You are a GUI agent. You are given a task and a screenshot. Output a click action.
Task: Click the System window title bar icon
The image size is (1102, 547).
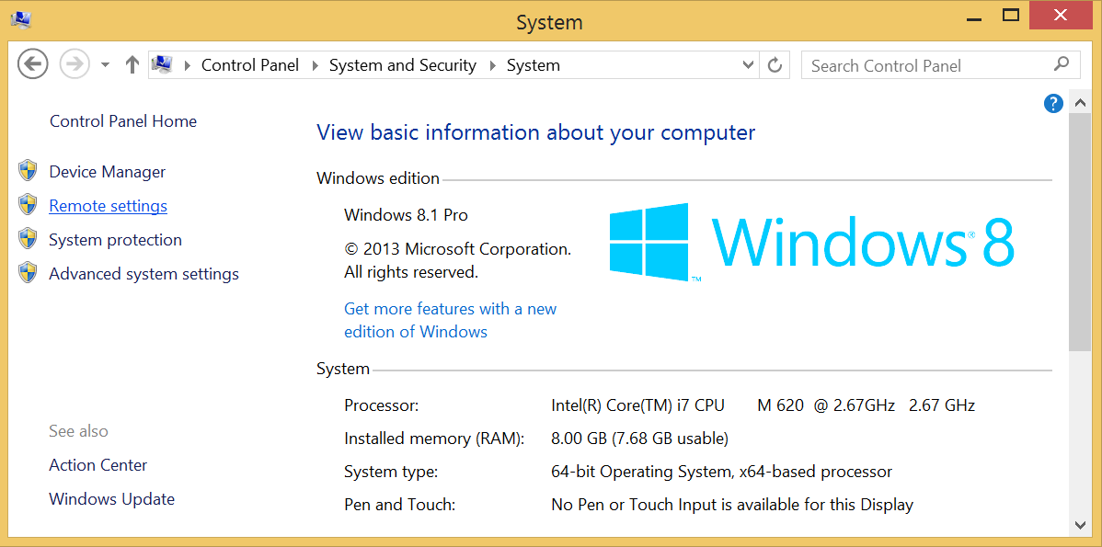tap(20, 19)
